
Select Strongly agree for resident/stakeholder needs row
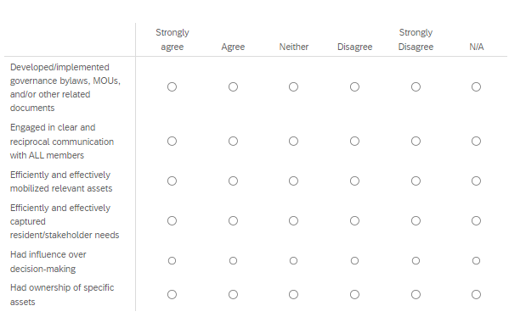pos(172,221)
